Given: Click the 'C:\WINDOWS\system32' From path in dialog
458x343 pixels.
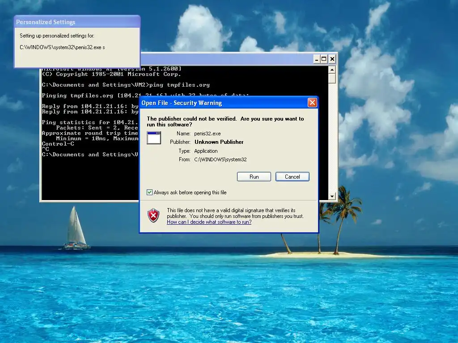Looking at the screenshot, I should (x=221, y=159).
